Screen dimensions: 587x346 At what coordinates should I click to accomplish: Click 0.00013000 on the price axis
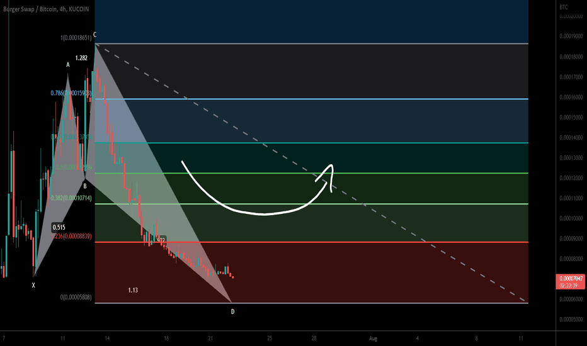tap(571, 158)
